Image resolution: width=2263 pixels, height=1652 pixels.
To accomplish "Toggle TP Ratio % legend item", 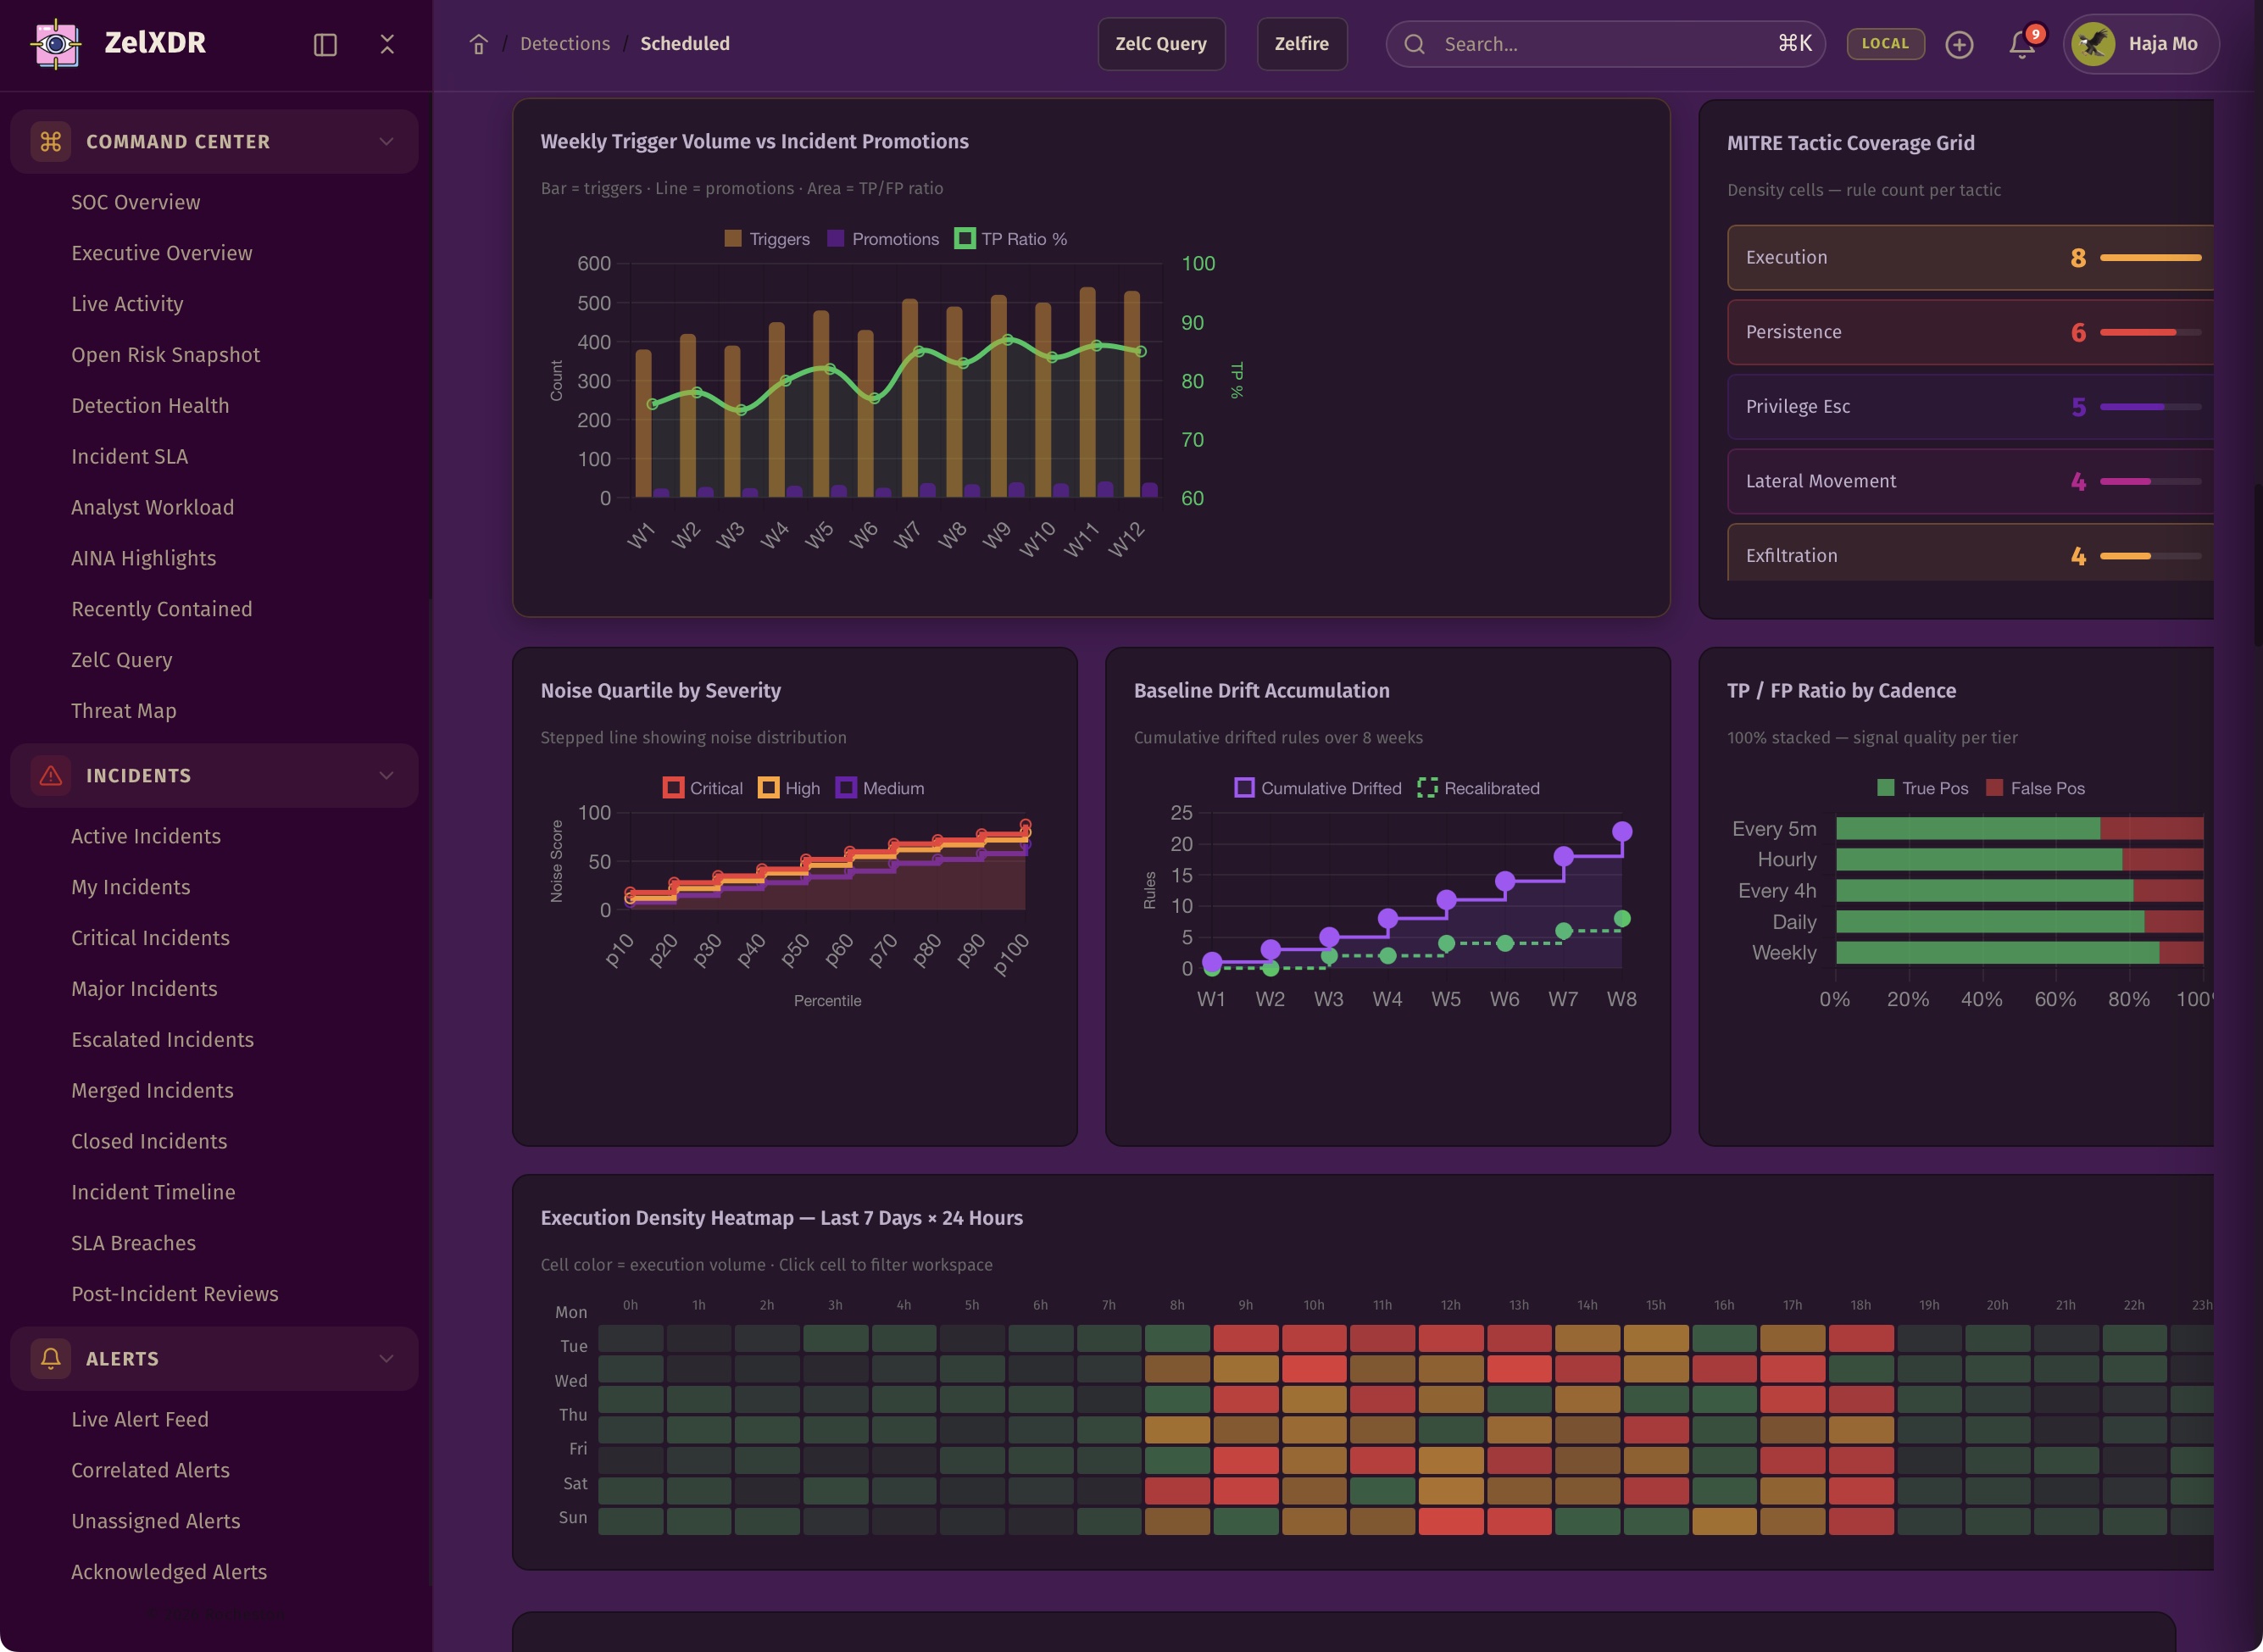I will click(x=1011, y=239).
